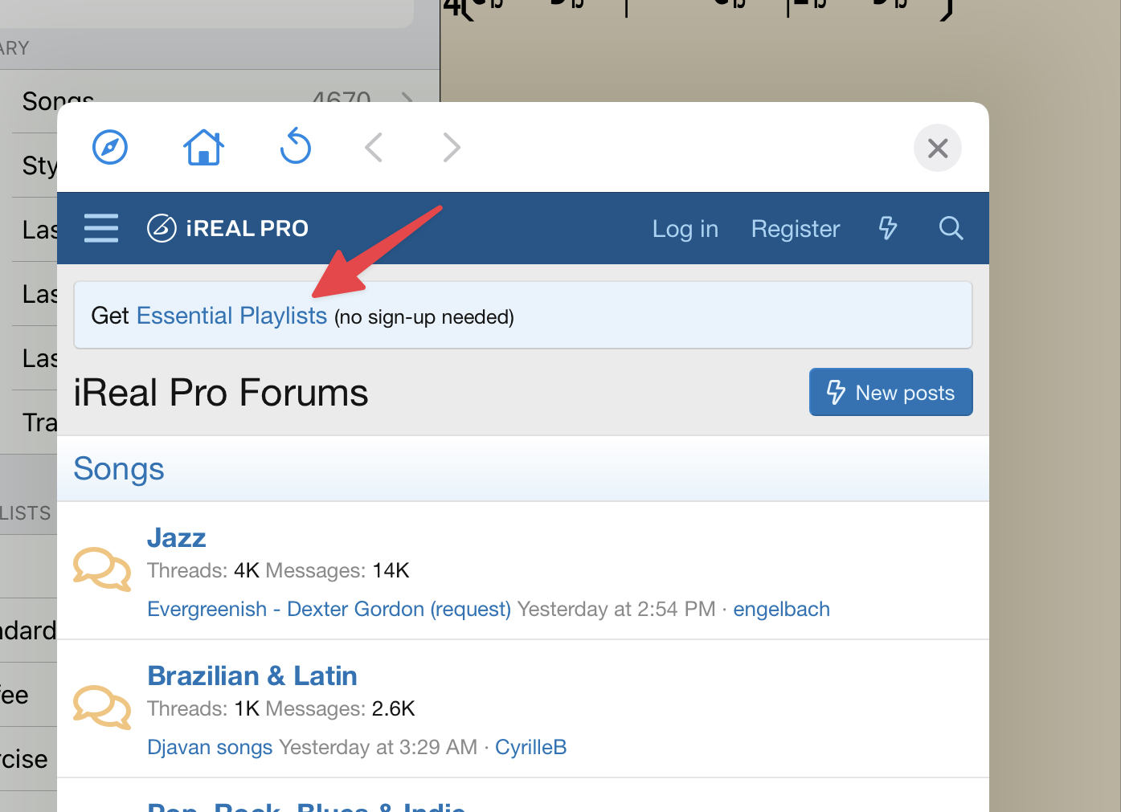Close the forum popup window

(937, 149)
